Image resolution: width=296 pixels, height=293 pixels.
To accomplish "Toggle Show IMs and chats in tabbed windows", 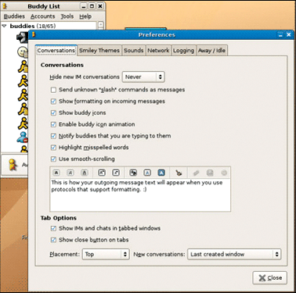I will pos(53,228).
